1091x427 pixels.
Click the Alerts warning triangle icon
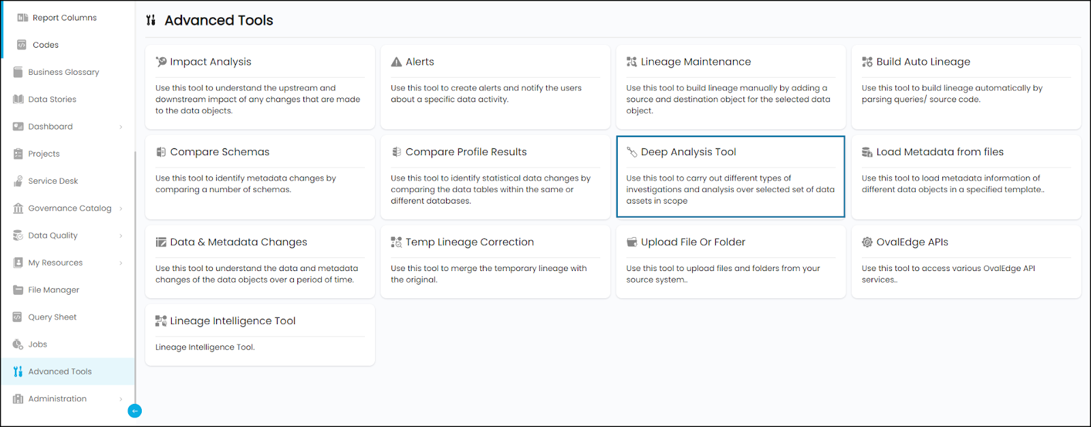coord(396,62)
